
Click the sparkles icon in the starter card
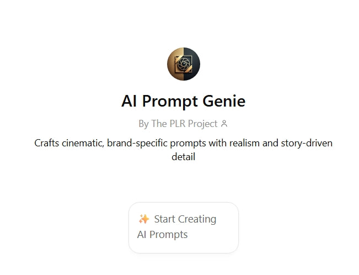click(144, 219)
